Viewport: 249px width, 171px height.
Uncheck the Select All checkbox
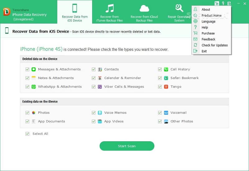pyautogui.click(x=27, y=134)
